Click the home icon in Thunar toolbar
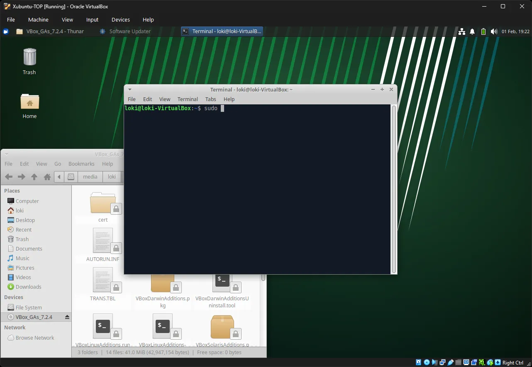This screenshot has width=532, height=367. click(47, 177)
